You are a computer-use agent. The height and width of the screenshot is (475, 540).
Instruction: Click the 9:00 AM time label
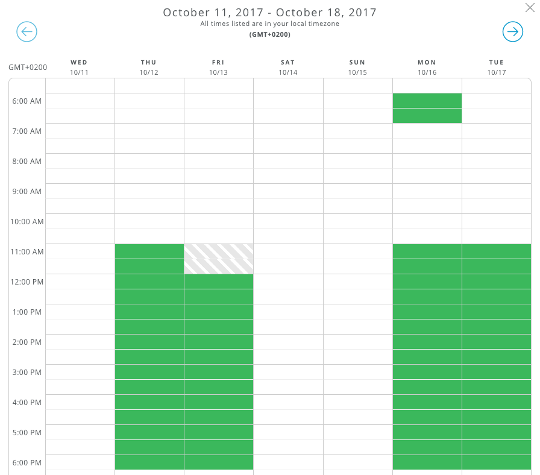click(x=27, y=192)
